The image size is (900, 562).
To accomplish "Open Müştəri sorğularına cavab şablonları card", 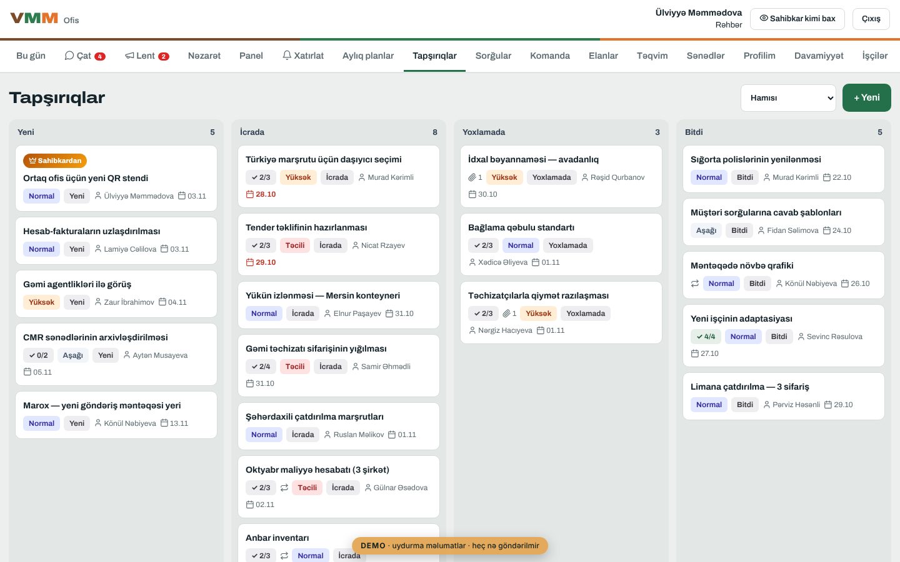I will click(x=784, y=222).
